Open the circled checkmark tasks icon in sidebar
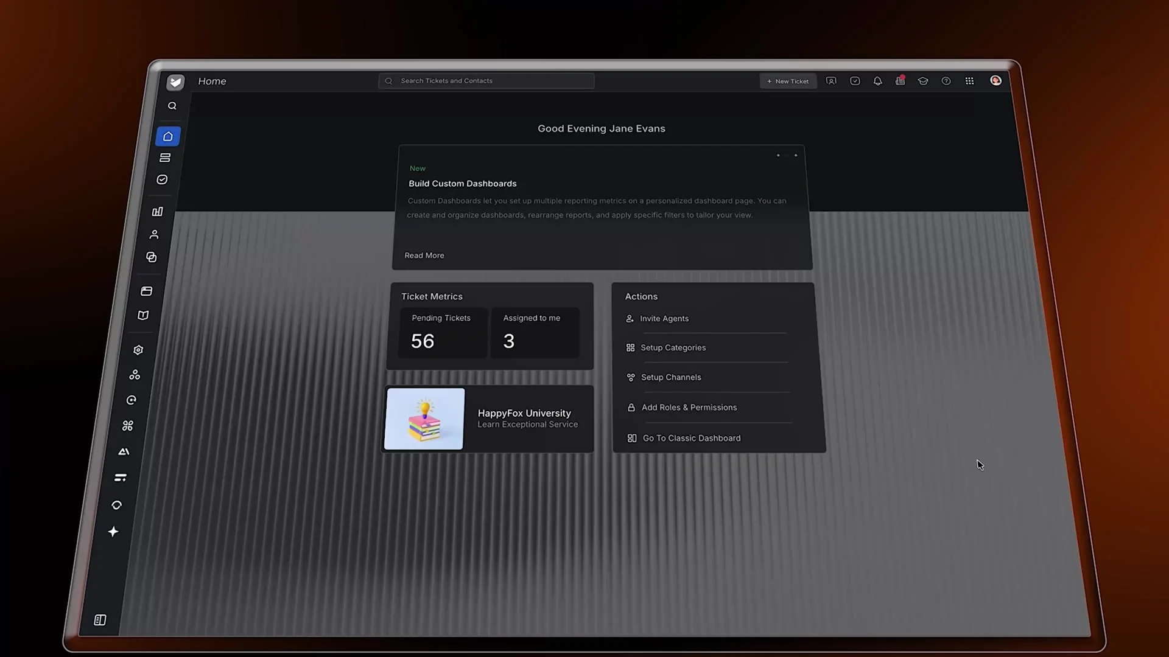Screen dimensions: 1169x657 click(162, 180)
